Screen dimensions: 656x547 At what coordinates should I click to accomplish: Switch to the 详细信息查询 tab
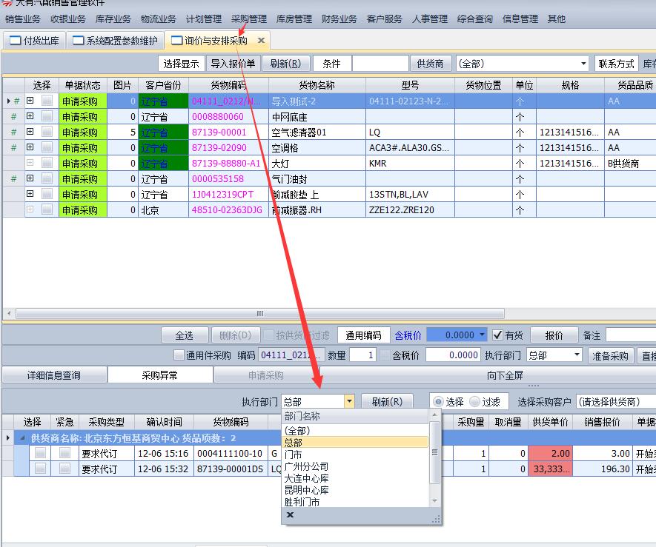[53, 375]
